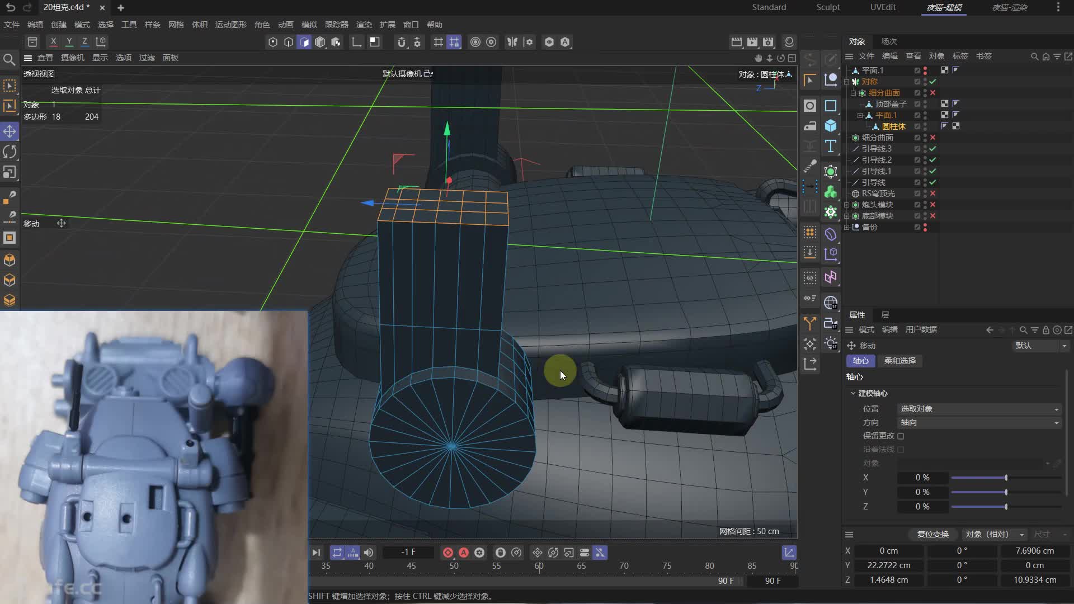The image size is (1074, 604).
Task: Open the 运动图形 main menu
Action: pyautogui.click(x=230, y=25)
